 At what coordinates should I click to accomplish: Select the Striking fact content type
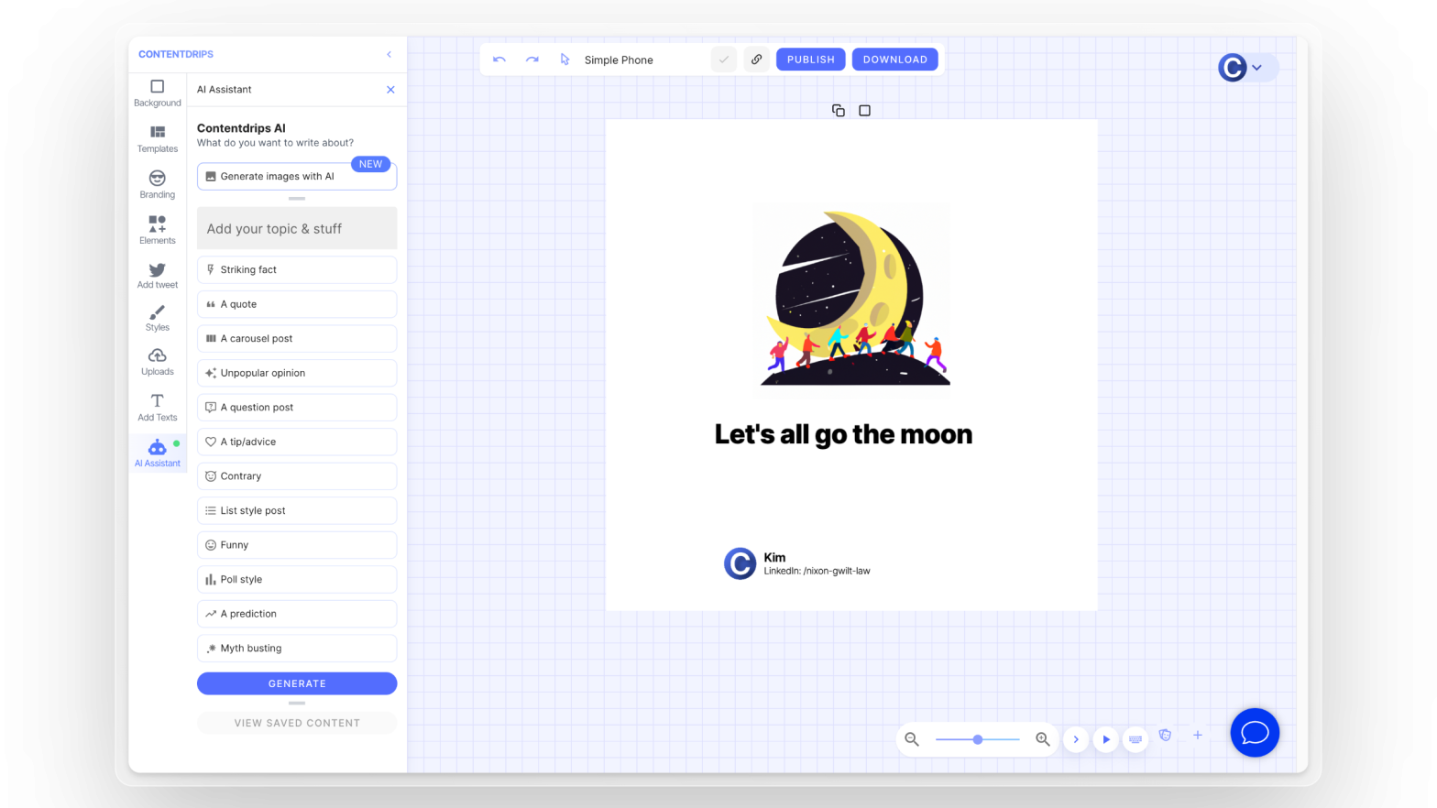[x=297, y=270]
